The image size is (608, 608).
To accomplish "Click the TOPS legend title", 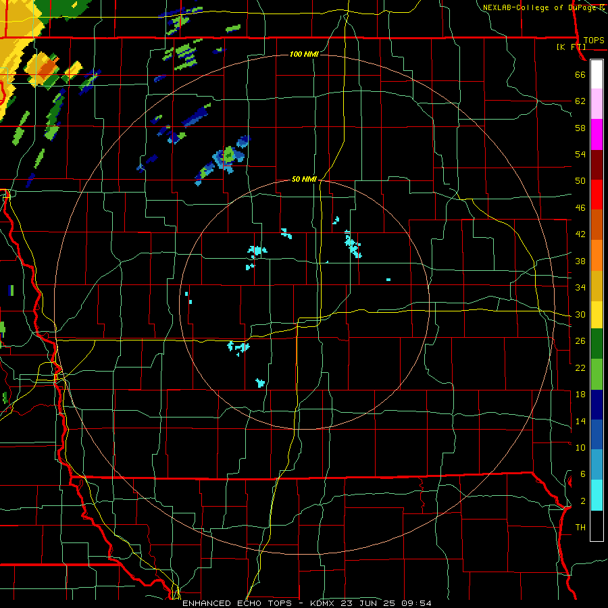I will (594, 40).
